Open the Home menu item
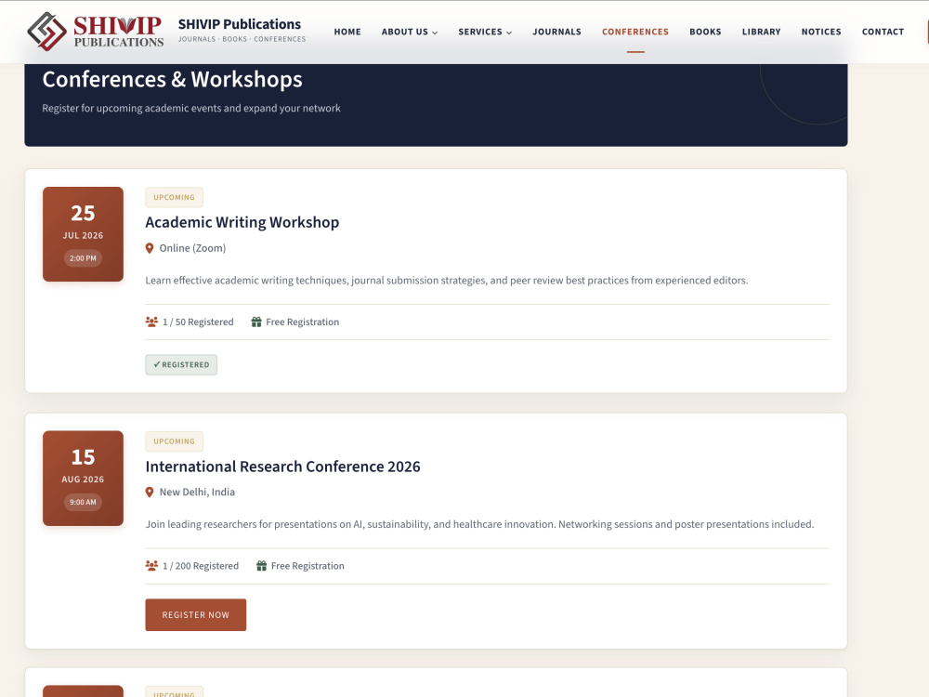The height and width of the screenshot is (697, 929). [x=347, y=32]
